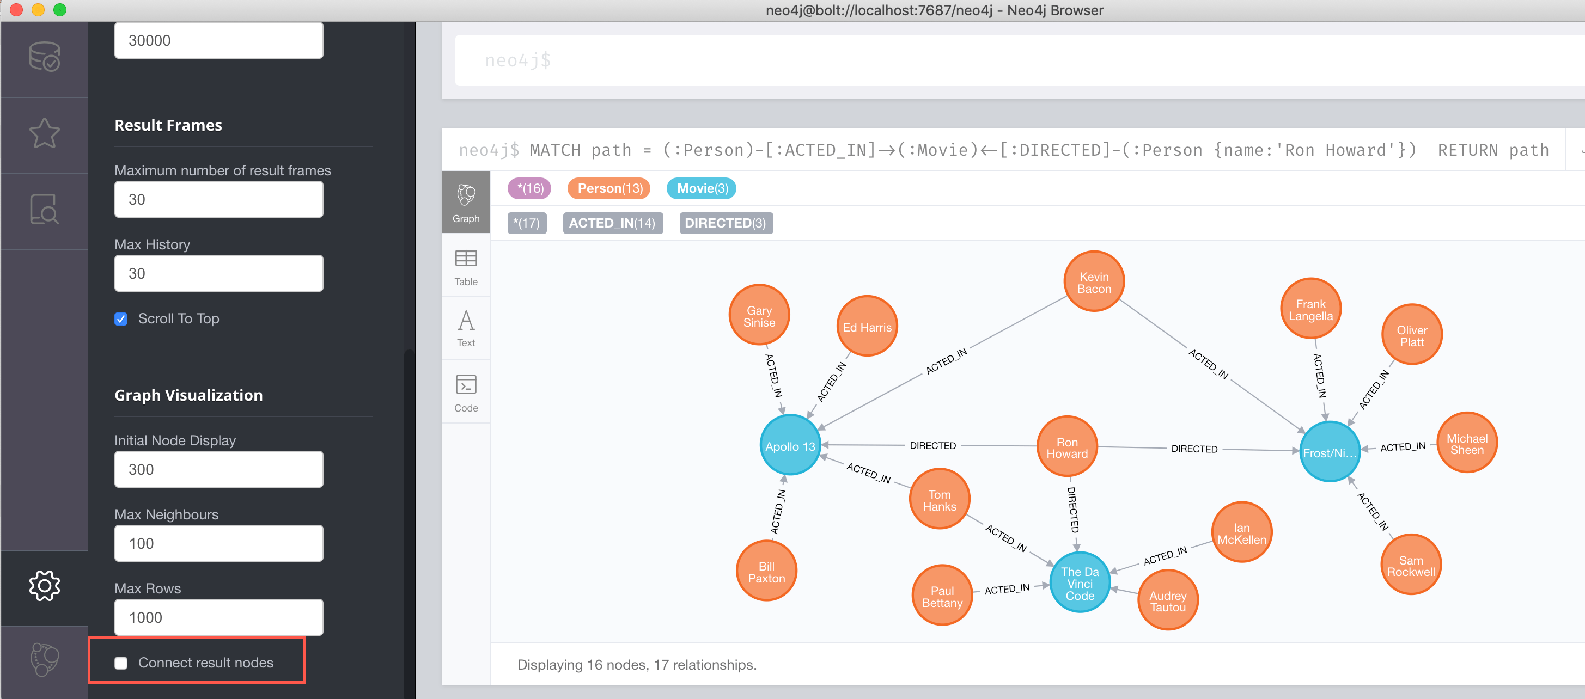Open the Documents search sidebar icon
Image resolution: width=1585 pixels, height=699 pixels.
tap(44, 210)
